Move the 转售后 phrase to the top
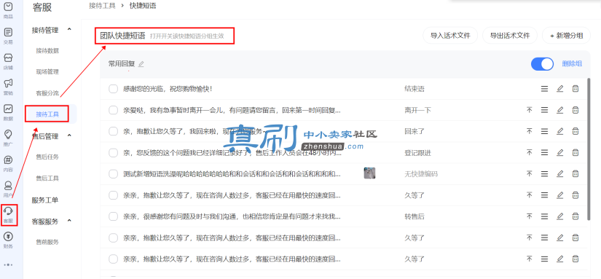 530,216
